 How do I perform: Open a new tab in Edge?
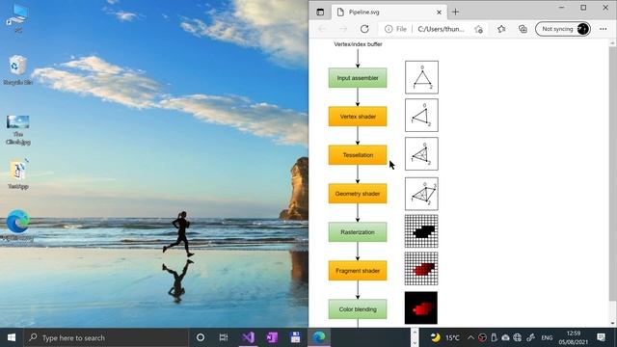point(455,13)
